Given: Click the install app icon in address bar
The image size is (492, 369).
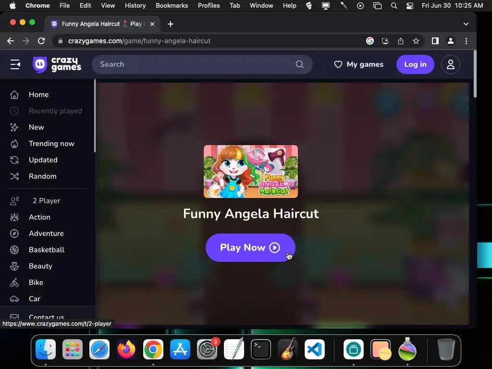Looking at the screenshot, I should tap(385, 41).
